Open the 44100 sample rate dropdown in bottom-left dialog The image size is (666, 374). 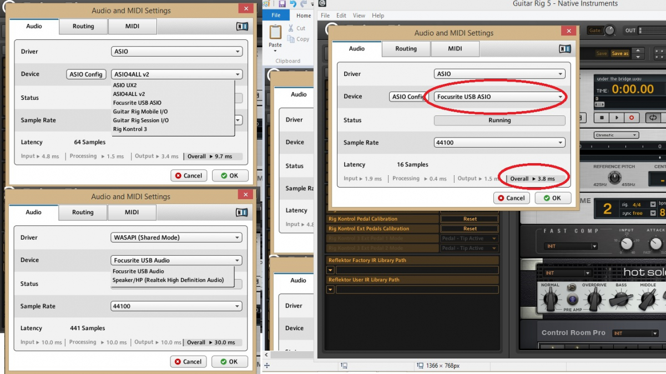pyautogui.click(x=176, y=306)
